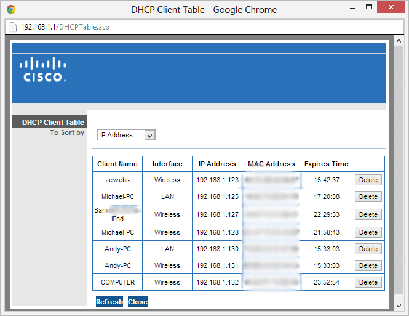Image resolution: width=409 pixels, height=316 pixels.
Task: Click the DHCP Client Table sidebar heading
Action: pyautogui.click(x=53, y=123)
